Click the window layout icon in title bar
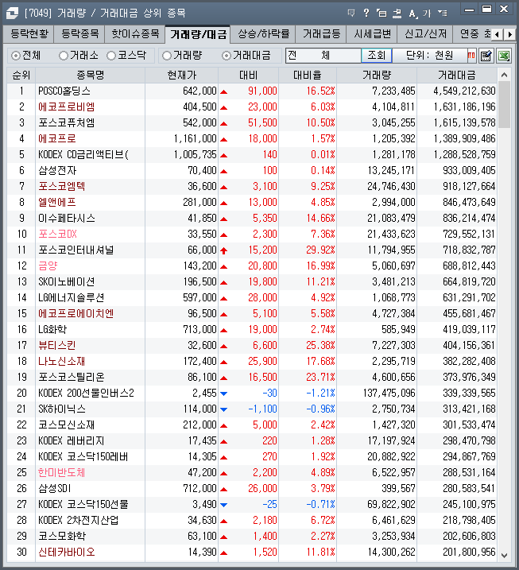 point(382,14)
